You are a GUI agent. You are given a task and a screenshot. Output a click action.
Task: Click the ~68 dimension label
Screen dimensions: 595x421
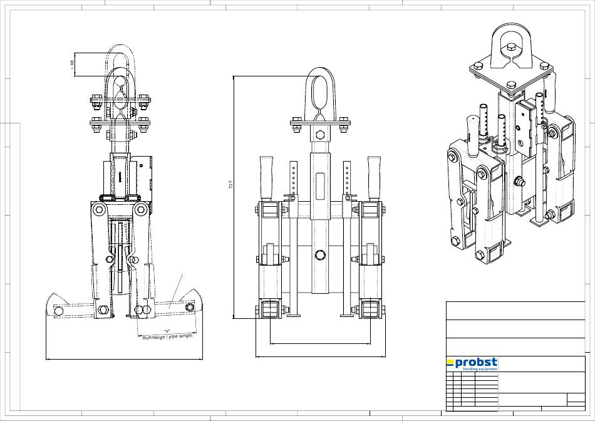tap(73, 63)
